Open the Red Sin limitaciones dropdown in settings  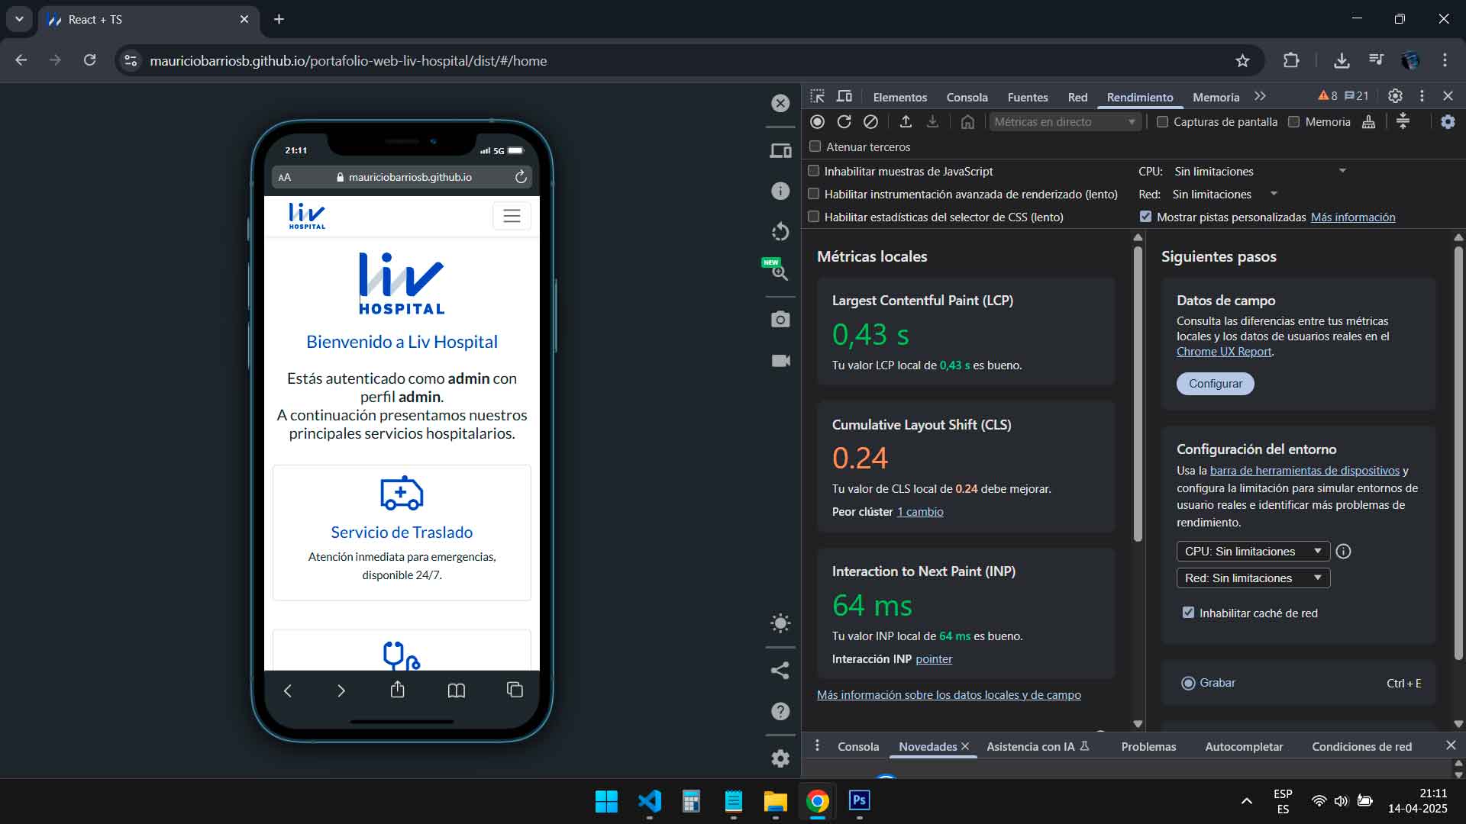[1225, 194]
